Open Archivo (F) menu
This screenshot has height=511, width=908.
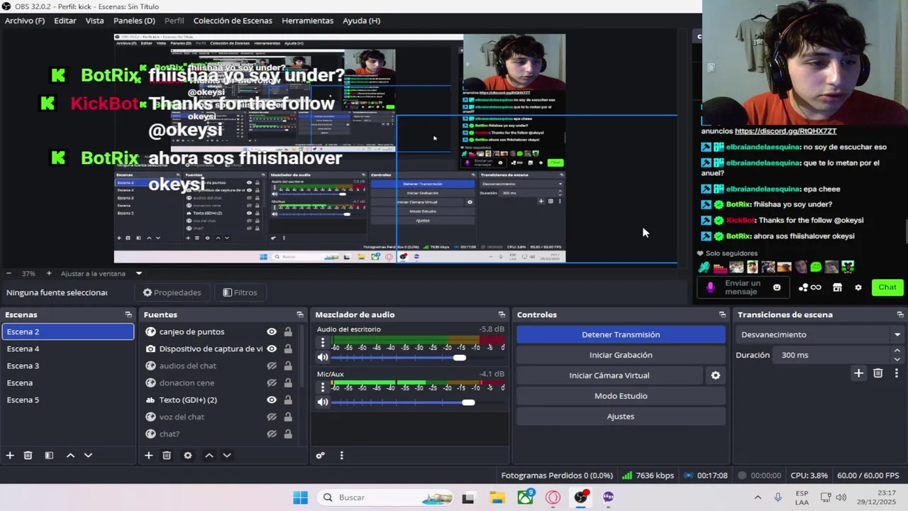click(x=25, y=21)
